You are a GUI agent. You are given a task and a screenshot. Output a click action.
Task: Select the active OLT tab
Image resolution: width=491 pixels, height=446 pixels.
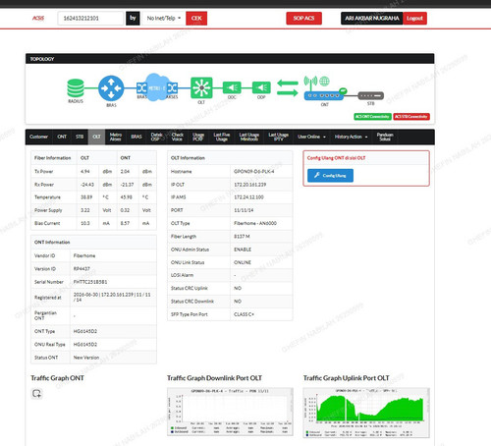(x=96, y=137)
